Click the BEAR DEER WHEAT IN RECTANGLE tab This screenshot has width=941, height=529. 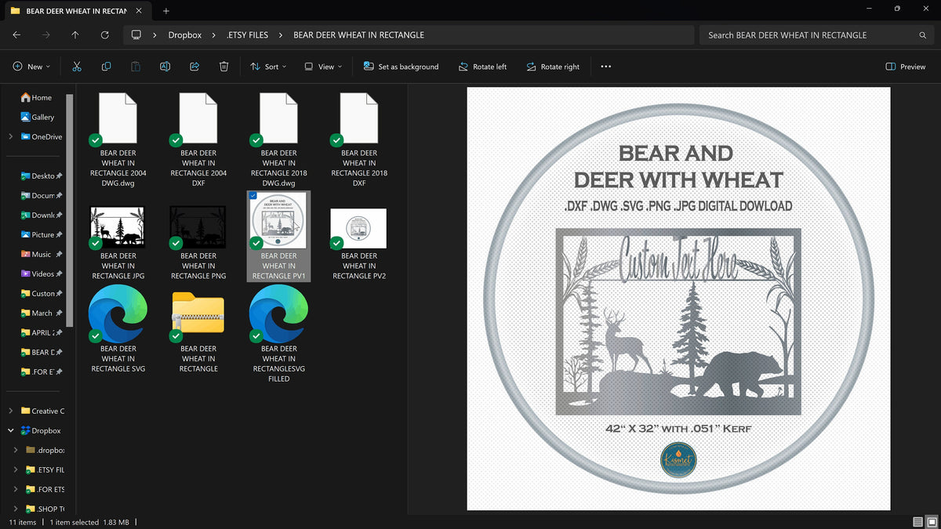(76, 11)
